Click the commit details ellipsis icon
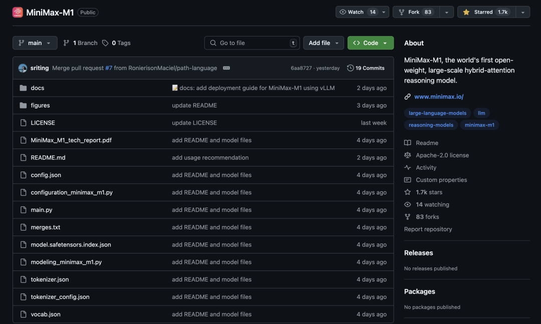This screenshot has width=541, height=324. point(226,68)
